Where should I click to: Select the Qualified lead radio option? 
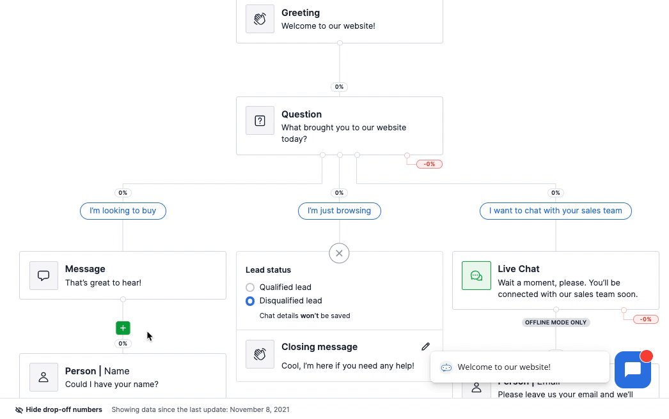coord(250,287)
